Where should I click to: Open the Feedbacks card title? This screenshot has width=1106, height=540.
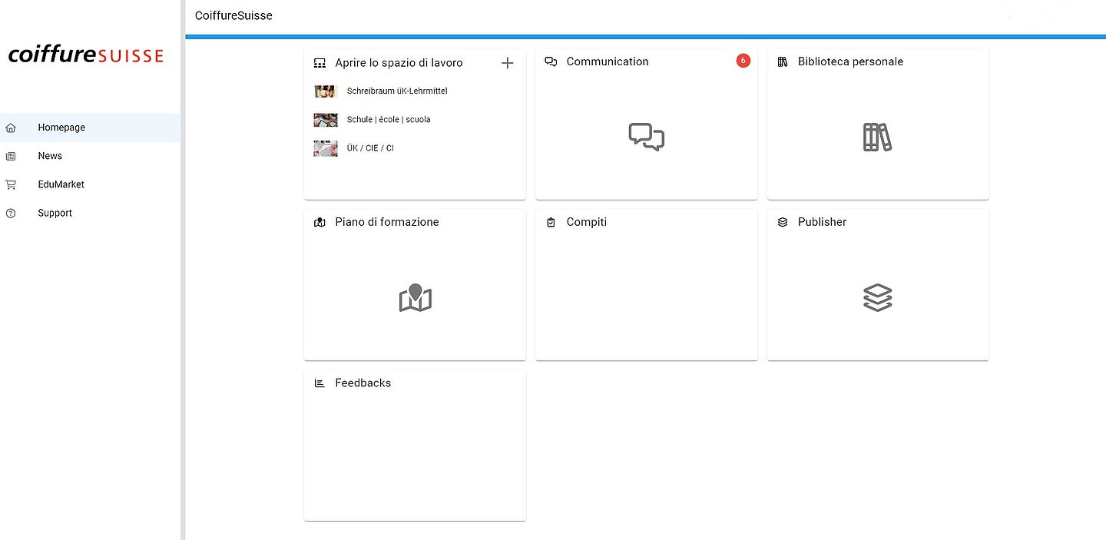(363, 383)
